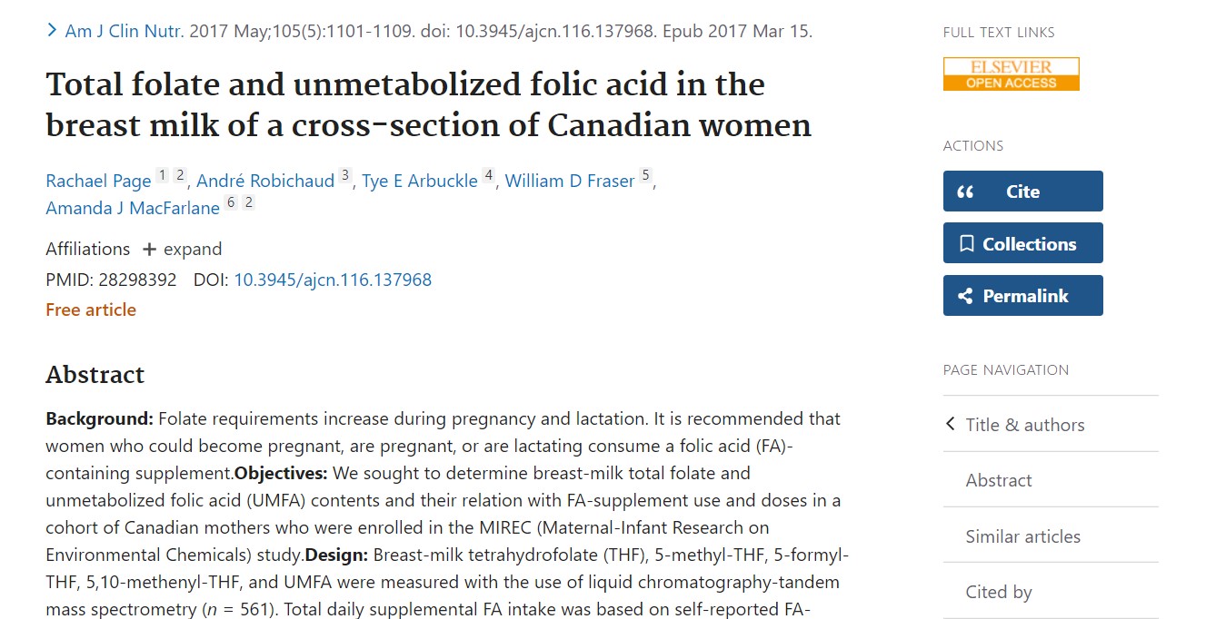Viewport: 1216px width, 619px height.
Task: Select Title & authors navigation item
Action: click(x=1024, y=425)
